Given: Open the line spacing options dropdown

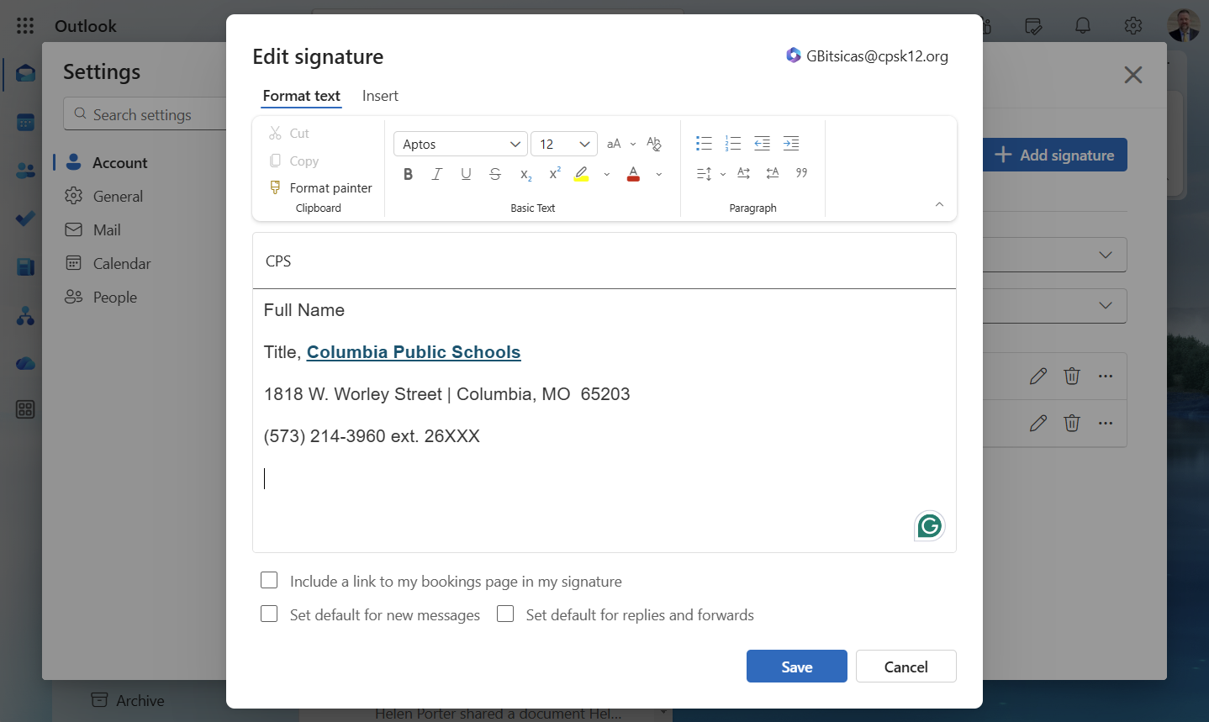Looking at the screenshot, I should click(722, 174).
